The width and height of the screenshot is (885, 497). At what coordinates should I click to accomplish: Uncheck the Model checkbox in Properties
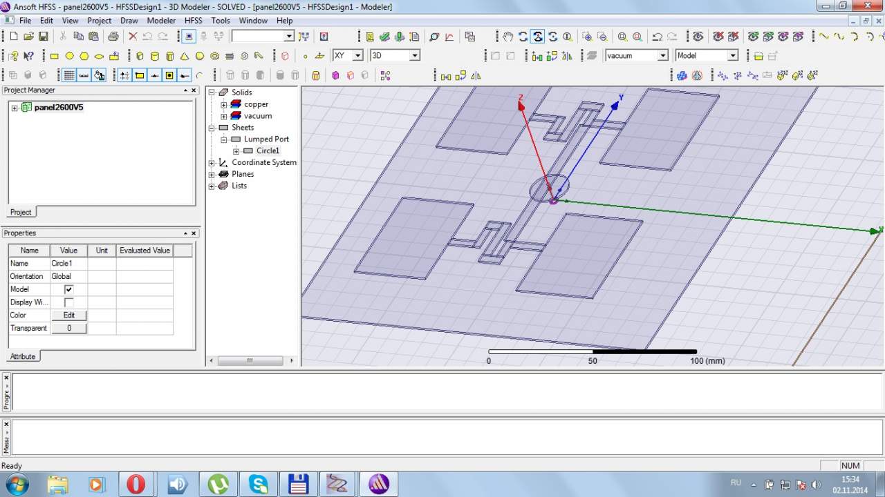pyautogui.click(x=68, y=289)
